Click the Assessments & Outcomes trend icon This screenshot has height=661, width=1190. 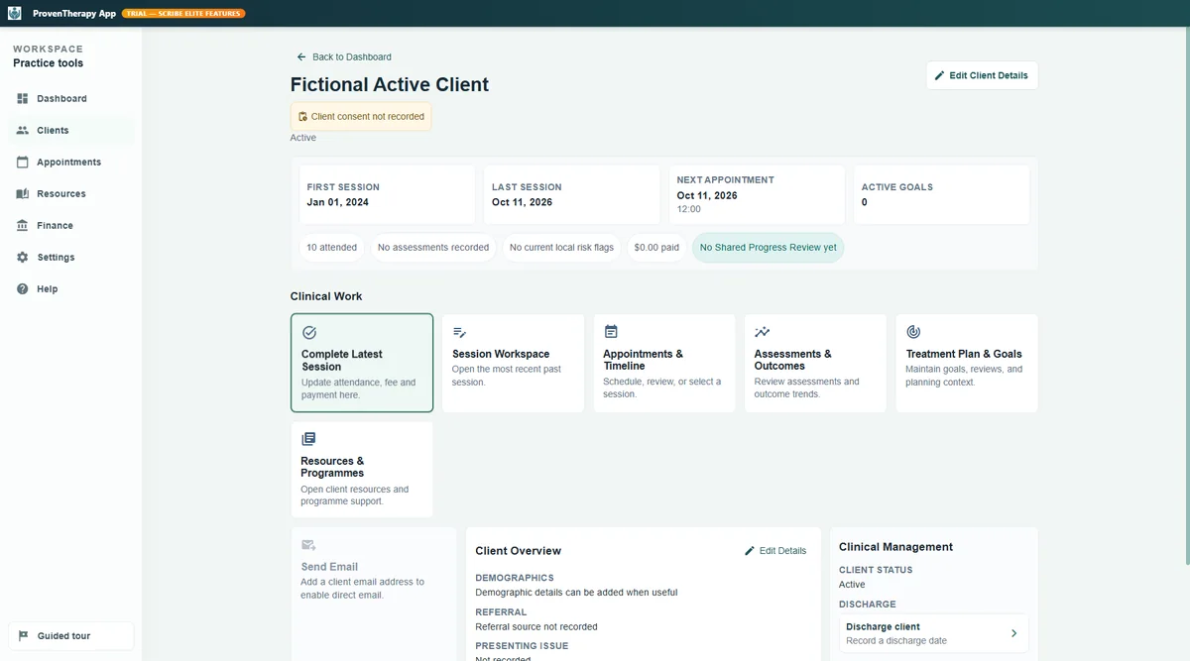coord(763,332)
